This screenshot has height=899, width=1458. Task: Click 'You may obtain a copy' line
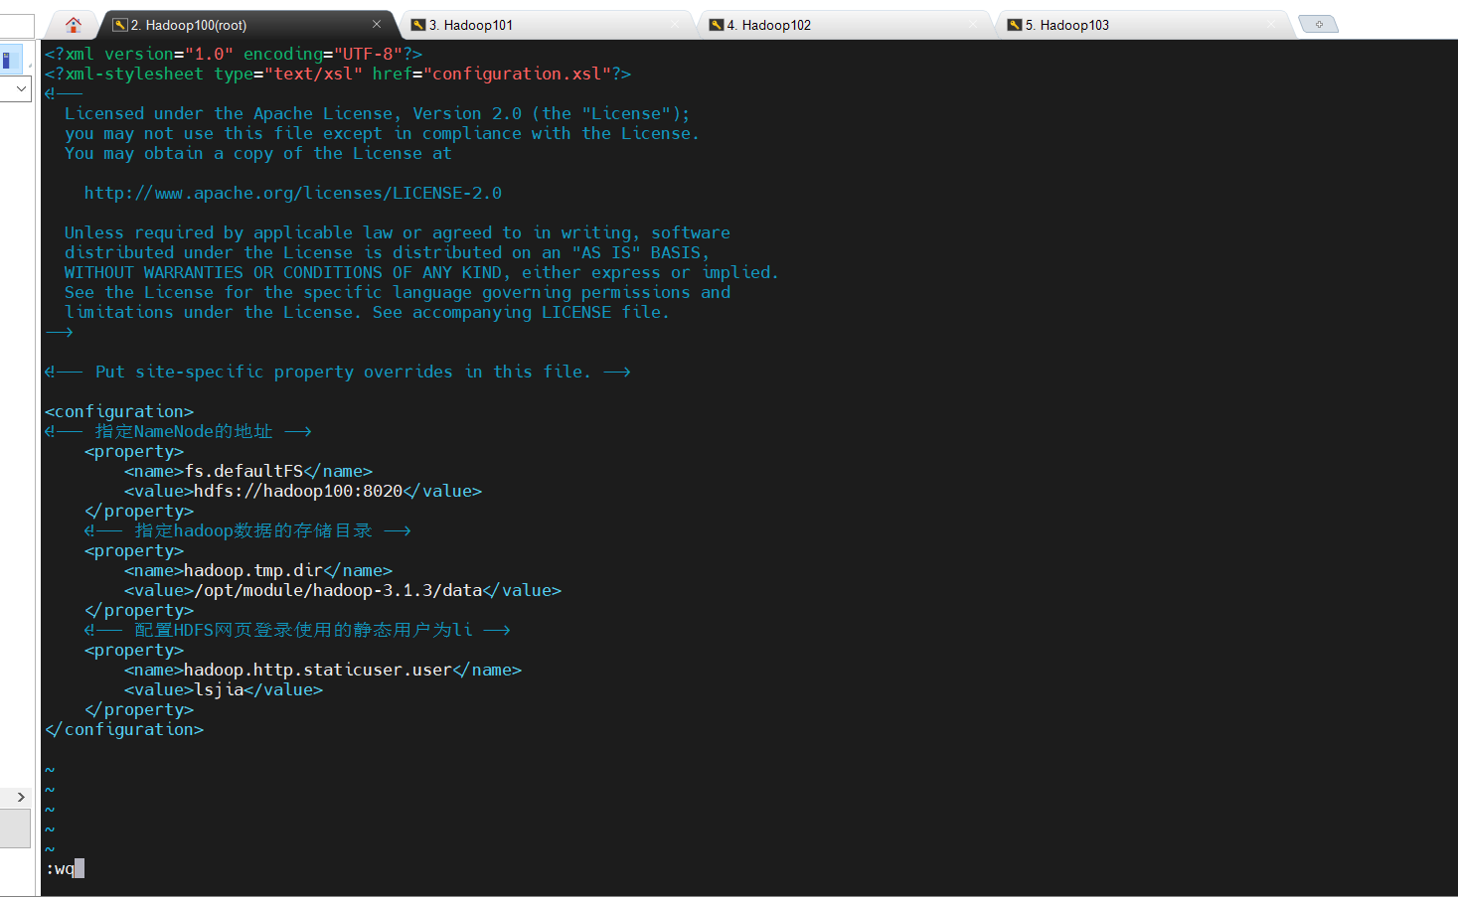(x=258, y=153)
